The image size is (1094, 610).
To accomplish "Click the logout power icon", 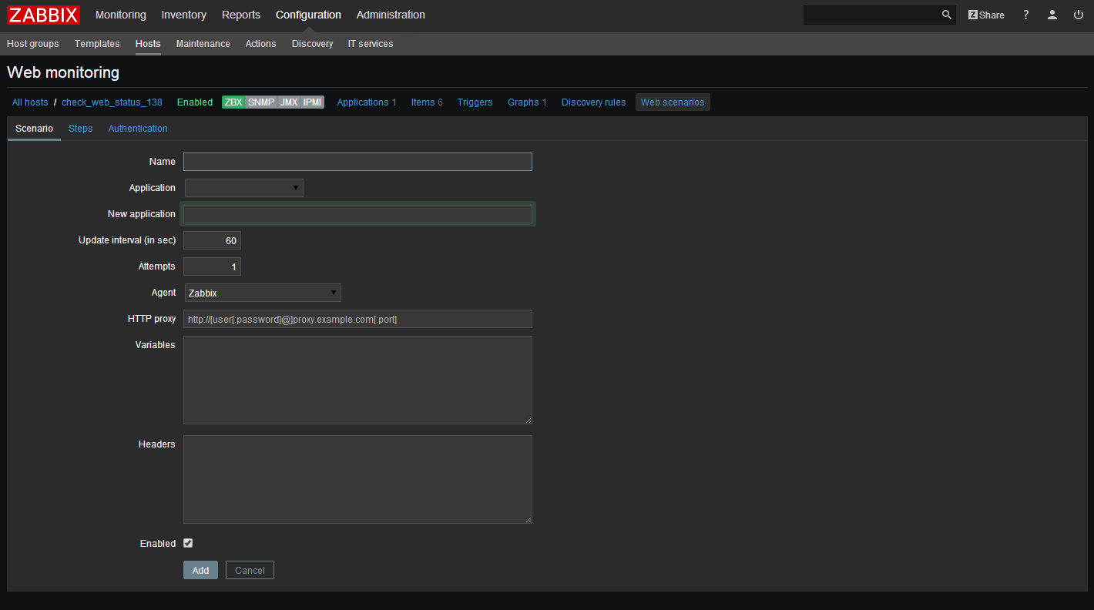I will pos(1079,15).
